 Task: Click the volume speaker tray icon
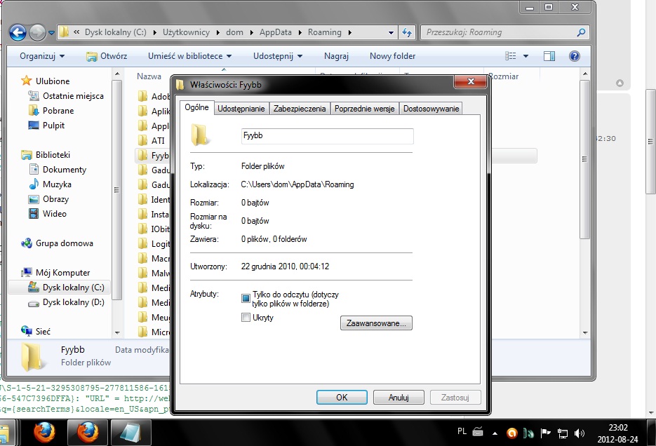[580, 433]
